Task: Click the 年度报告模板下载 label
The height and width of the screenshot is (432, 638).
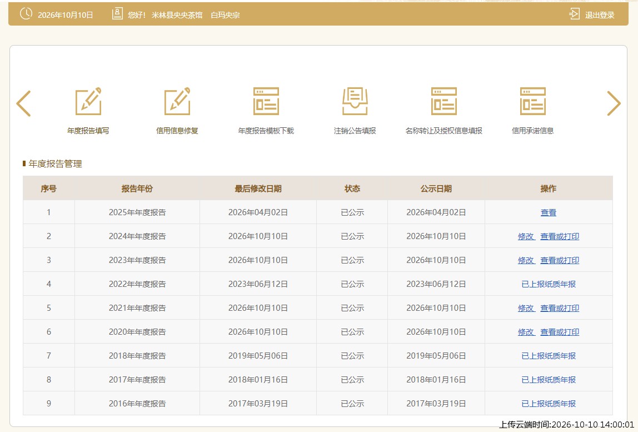Action: [266, 131]
